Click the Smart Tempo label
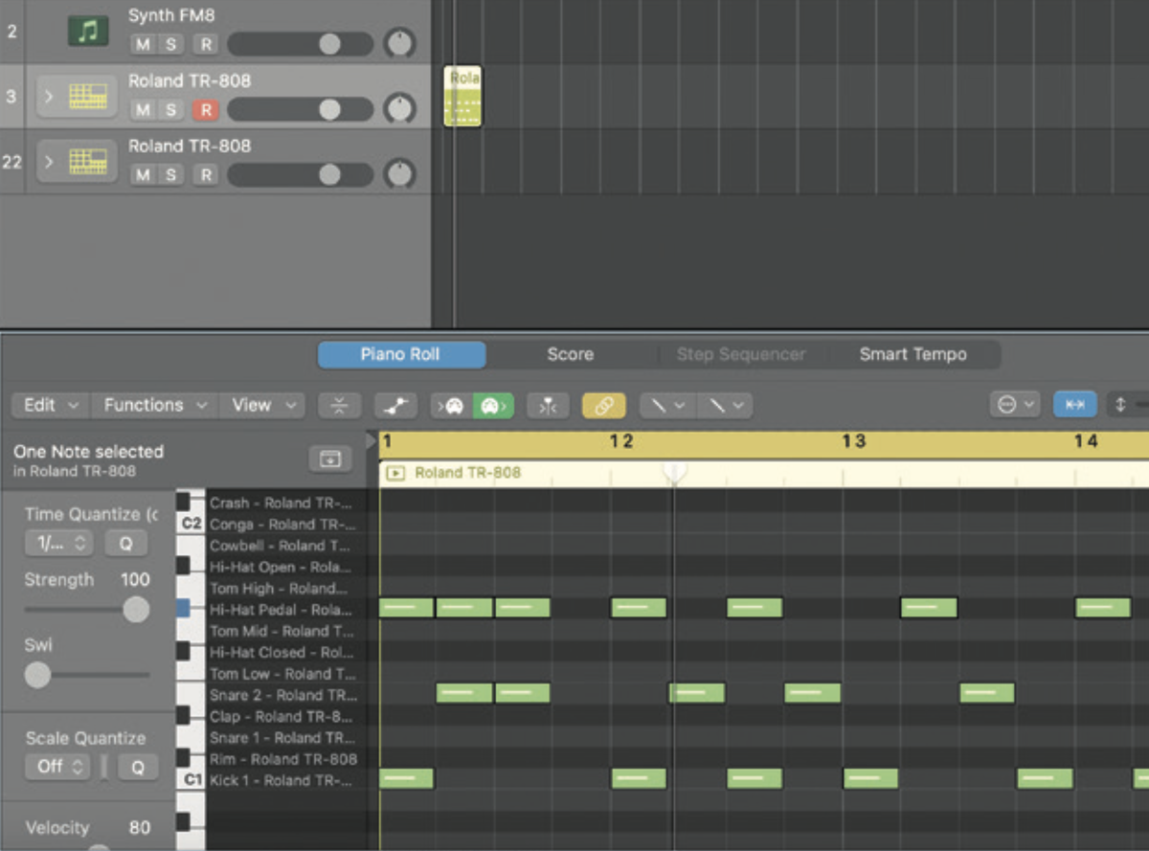 [912, 354]
